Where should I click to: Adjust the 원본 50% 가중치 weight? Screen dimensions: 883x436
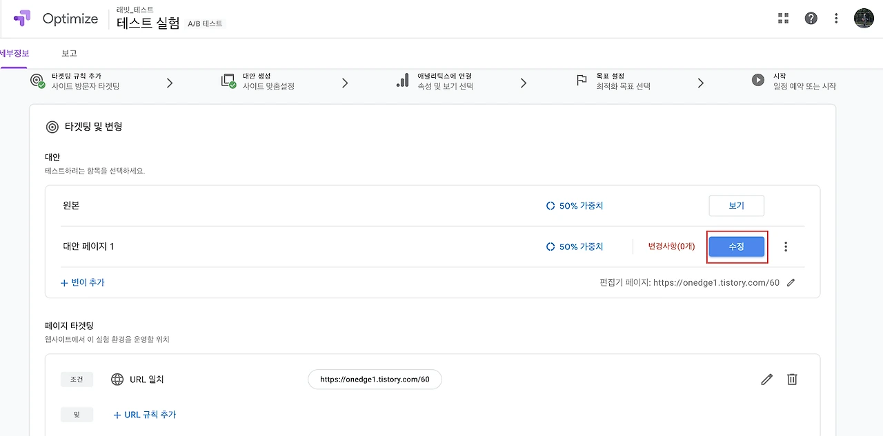(574, 206)
